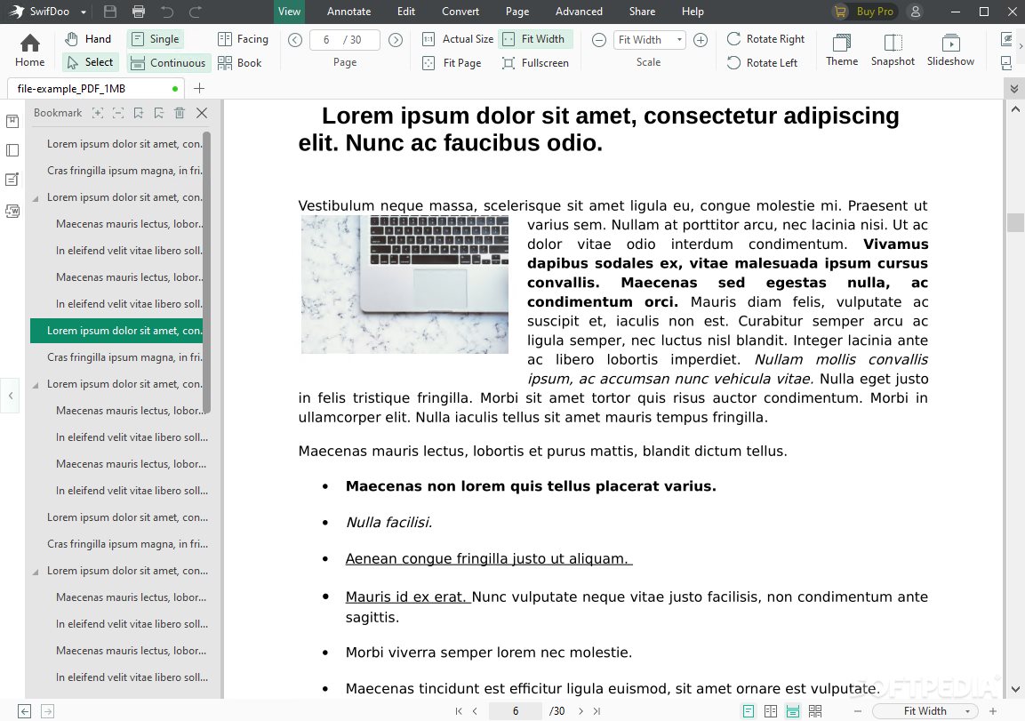Open the annotations list sidebar icon
The image size is (1025, 721).
(x=12, y=180)
